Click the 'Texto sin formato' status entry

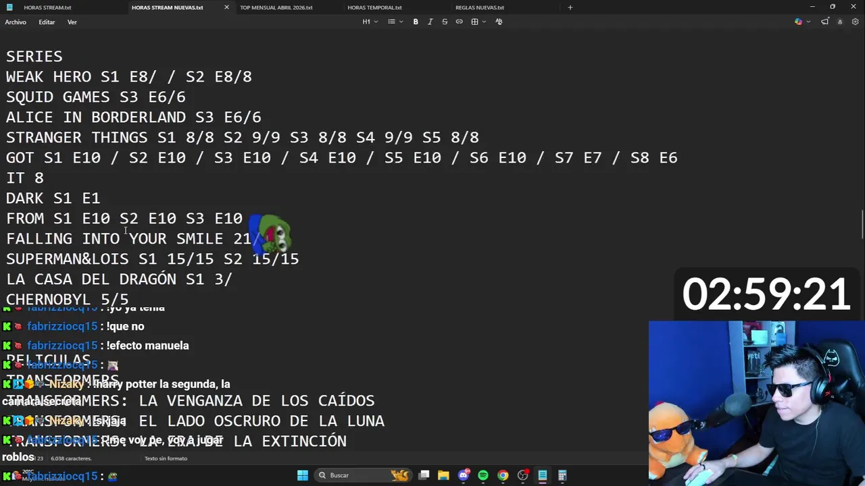pos(166,458)
